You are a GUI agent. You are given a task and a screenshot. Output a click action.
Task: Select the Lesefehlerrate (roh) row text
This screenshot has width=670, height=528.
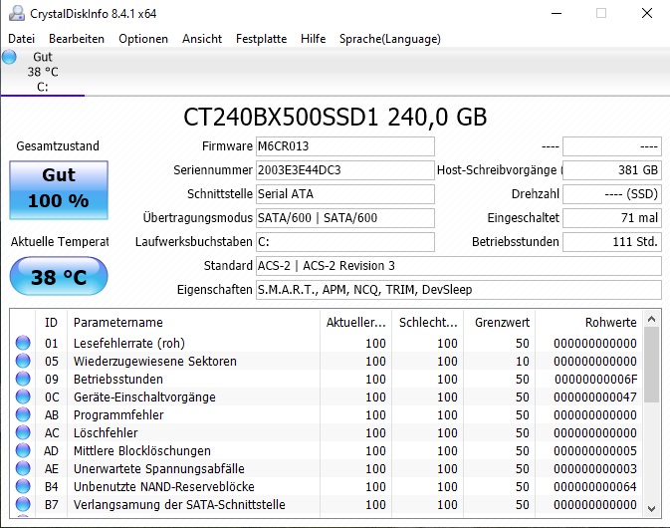(x=129, y=344)
